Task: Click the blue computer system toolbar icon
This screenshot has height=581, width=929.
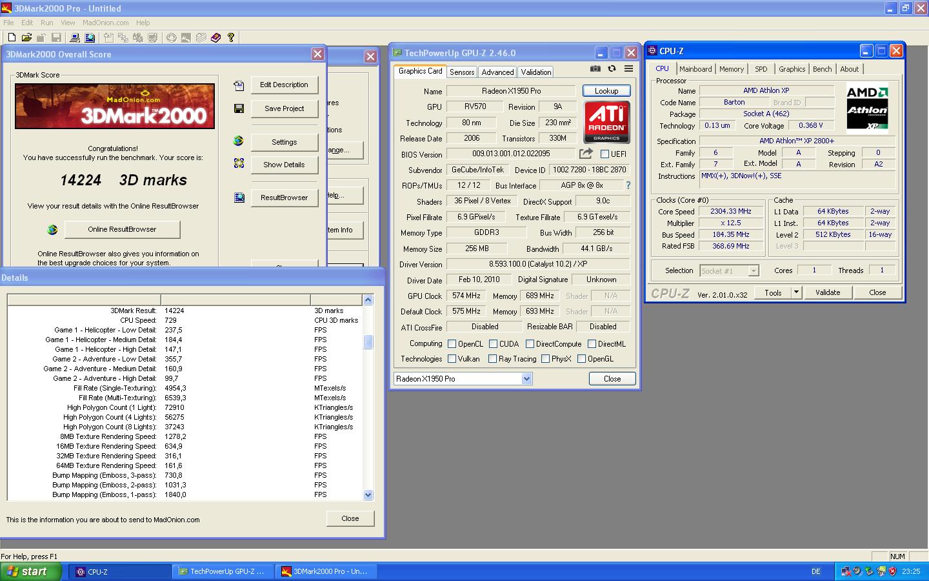Action: (x=75, y=38)
